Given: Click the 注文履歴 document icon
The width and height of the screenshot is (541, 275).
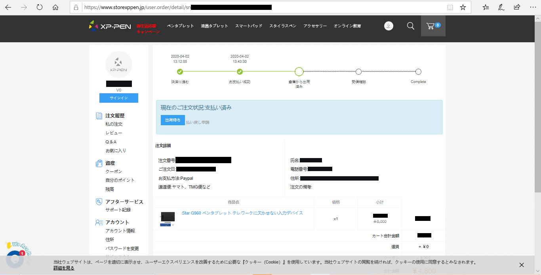Looking at the screenshot, I should tap(99, 116).
